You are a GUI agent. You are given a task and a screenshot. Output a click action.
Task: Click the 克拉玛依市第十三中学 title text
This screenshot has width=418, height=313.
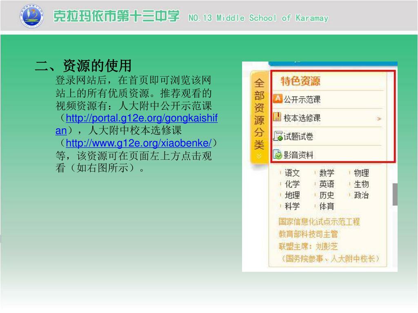coord(116,16)
